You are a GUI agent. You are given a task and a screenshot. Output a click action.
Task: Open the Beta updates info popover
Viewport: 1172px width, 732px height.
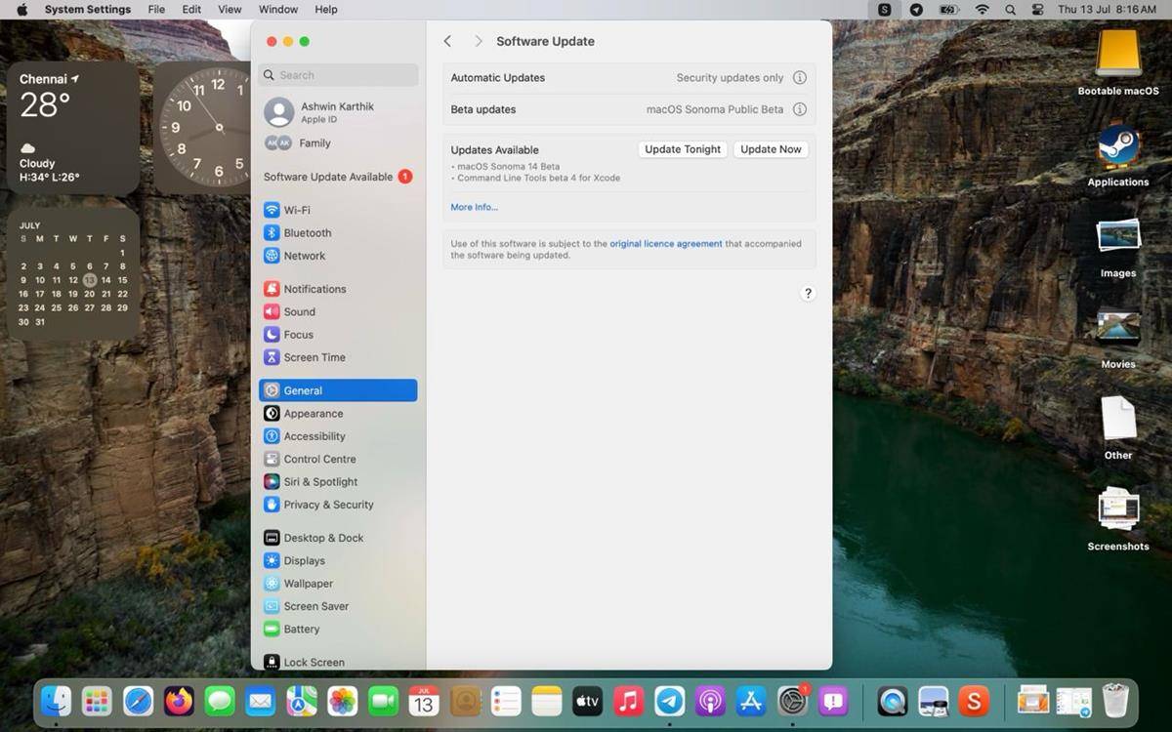tap(800, 109)
